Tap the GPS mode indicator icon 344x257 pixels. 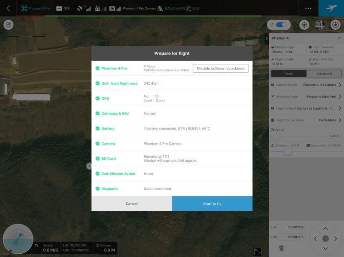click(59, 9)
